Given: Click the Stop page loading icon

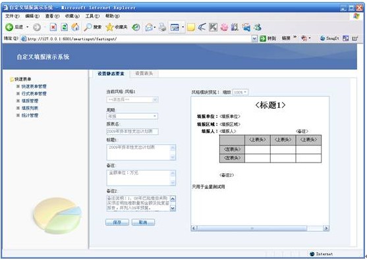Looking at the screenshot, I should [x=53, y=28].
